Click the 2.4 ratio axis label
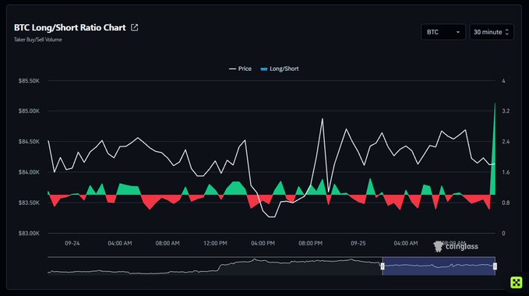Image resolution: width=529 pixels, height=296 pixels. coord(506,142)
